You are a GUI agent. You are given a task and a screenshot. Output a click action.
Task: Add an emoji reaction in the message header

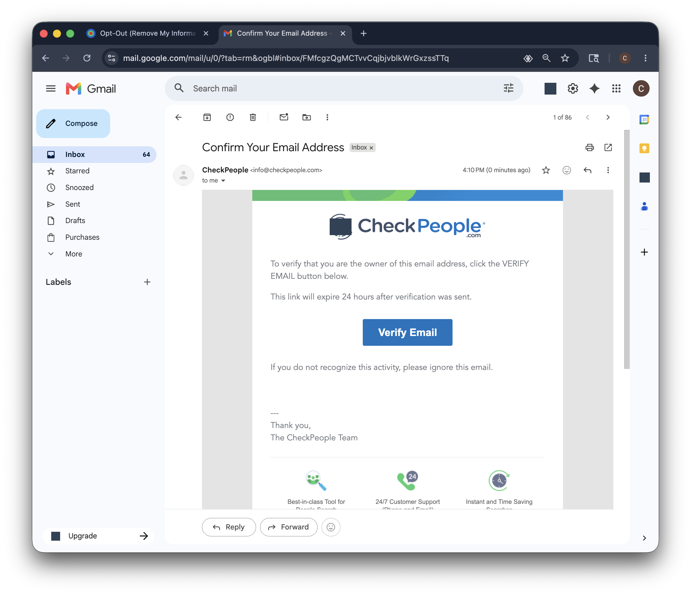566,170
